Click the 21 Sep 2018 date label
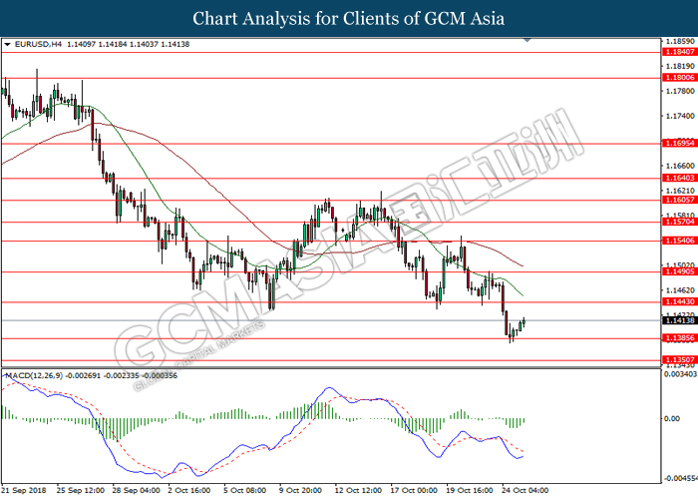This screenshot has width=698, height=499. (24, 491)
